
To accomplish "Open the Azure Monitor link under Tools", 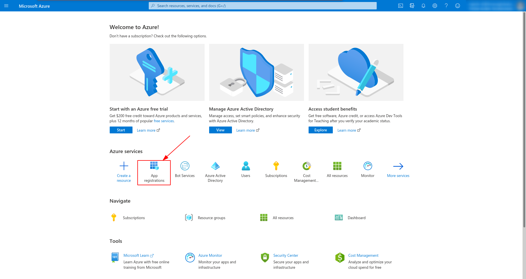I will (x=210, y=255).
